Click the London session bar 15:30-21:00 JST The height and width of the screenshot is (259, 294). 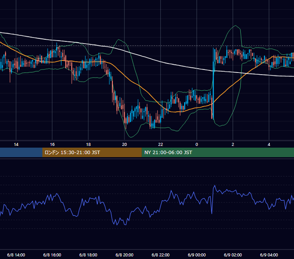click(x=92, y=152)
